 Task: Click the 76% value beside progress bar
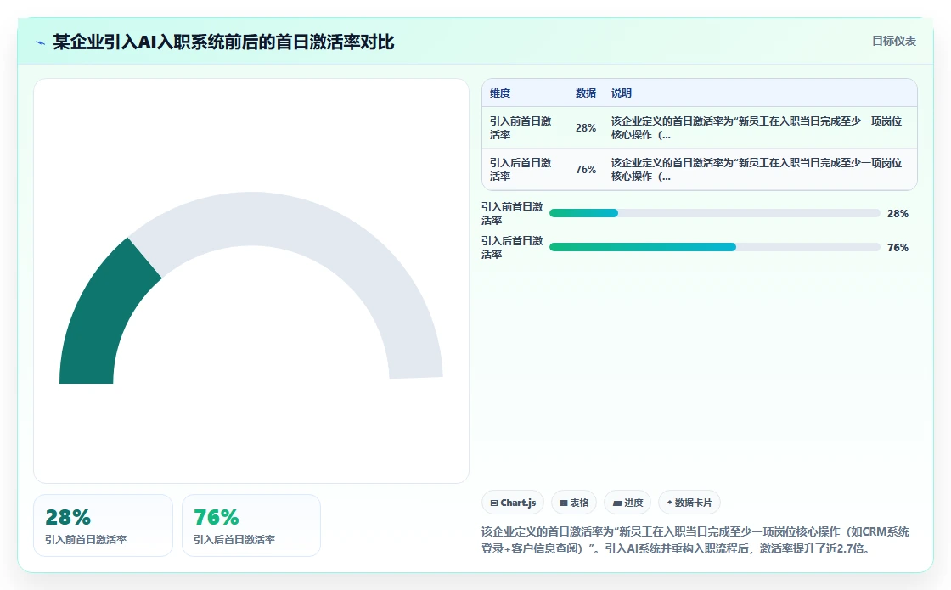tap(898, 247)
